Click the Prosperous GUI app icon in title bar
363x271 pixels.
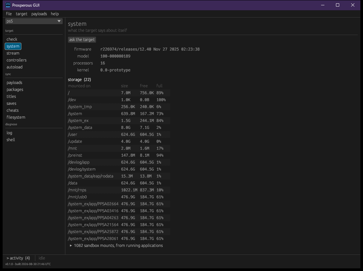pos(8,5)
